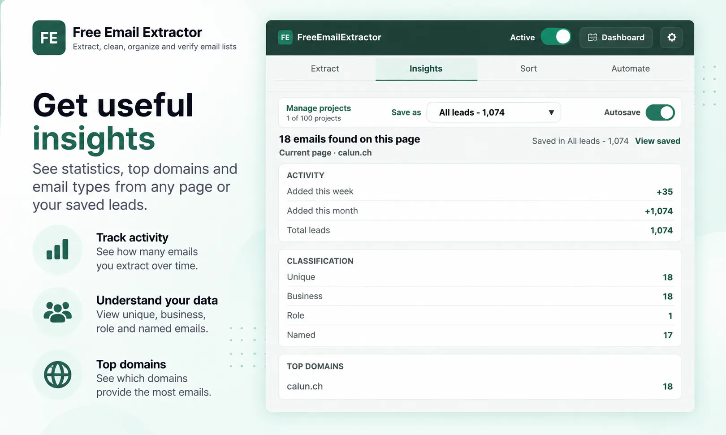Viewport: 726px width, 435px height.
Task: Click 'Saved in All leads - 1,074' text
Action: coord(580,141)
